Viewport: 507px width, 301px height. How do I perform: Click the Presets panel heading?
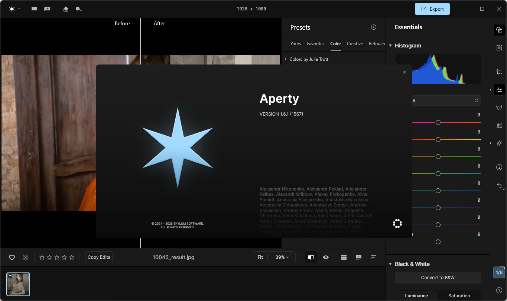click(300, 27)
